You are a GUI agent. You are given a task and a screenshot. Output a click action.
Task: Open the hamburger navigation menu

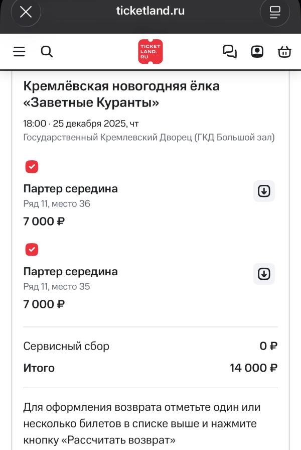tap(19, 52)
